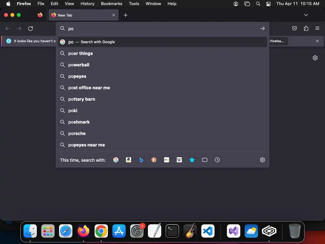Screen dimensions: 325x244
Task: Dismiss the notification bar
Action: pyautogui.click(x=317, y=41)
